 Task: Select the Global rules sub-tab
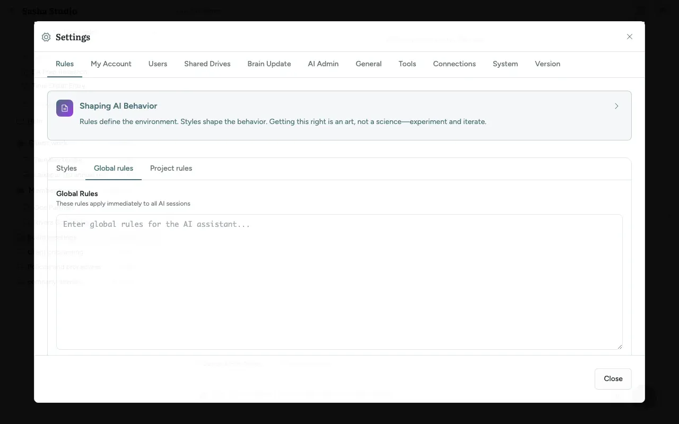pyautogui.click(x=114, y=168)
